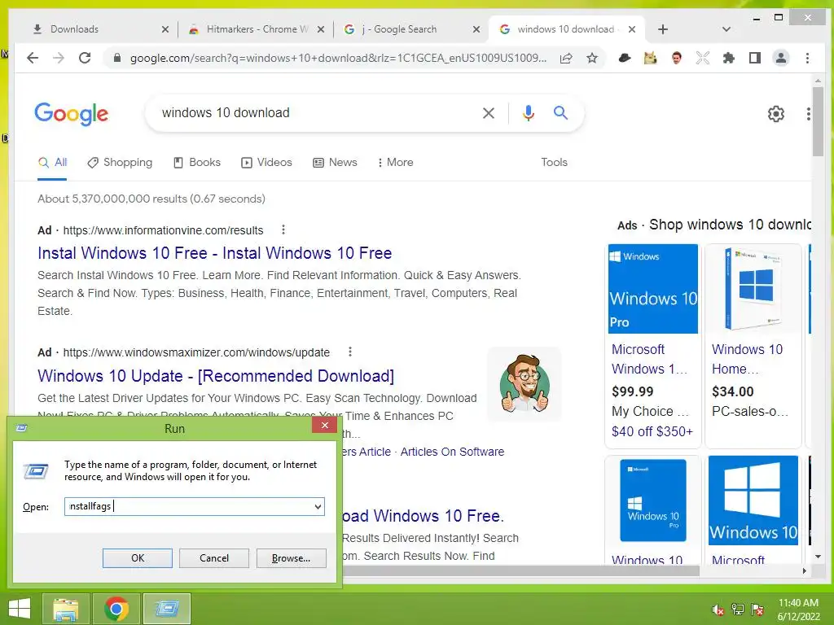Click the muted volume tray icon
This screenshot has height=625, width=834.
(718, 610)
